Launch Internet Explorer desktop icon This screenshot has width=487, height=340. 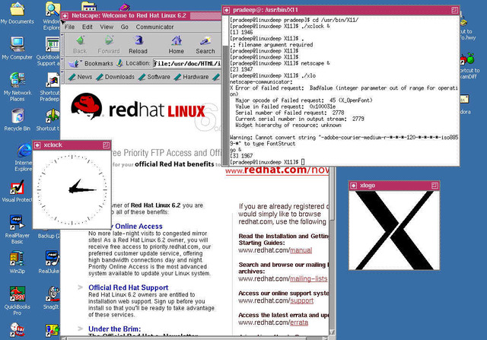click(24, 157)
